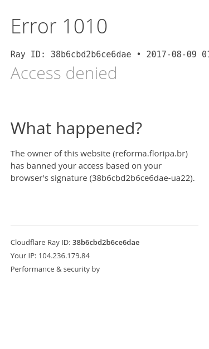Click the gray Access denied subheading

tap(64, 73)
